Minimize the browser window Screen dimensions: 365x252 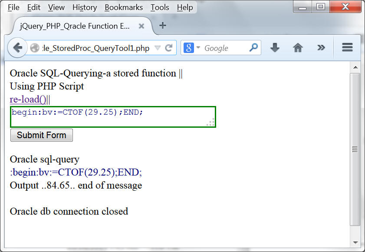(303, 7)
